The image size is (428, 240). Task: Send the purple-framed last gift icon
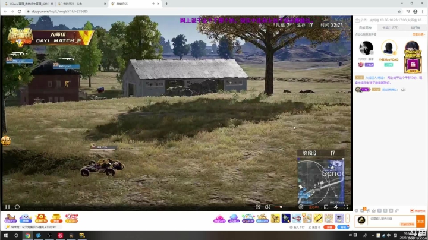(x=339, y=219)
